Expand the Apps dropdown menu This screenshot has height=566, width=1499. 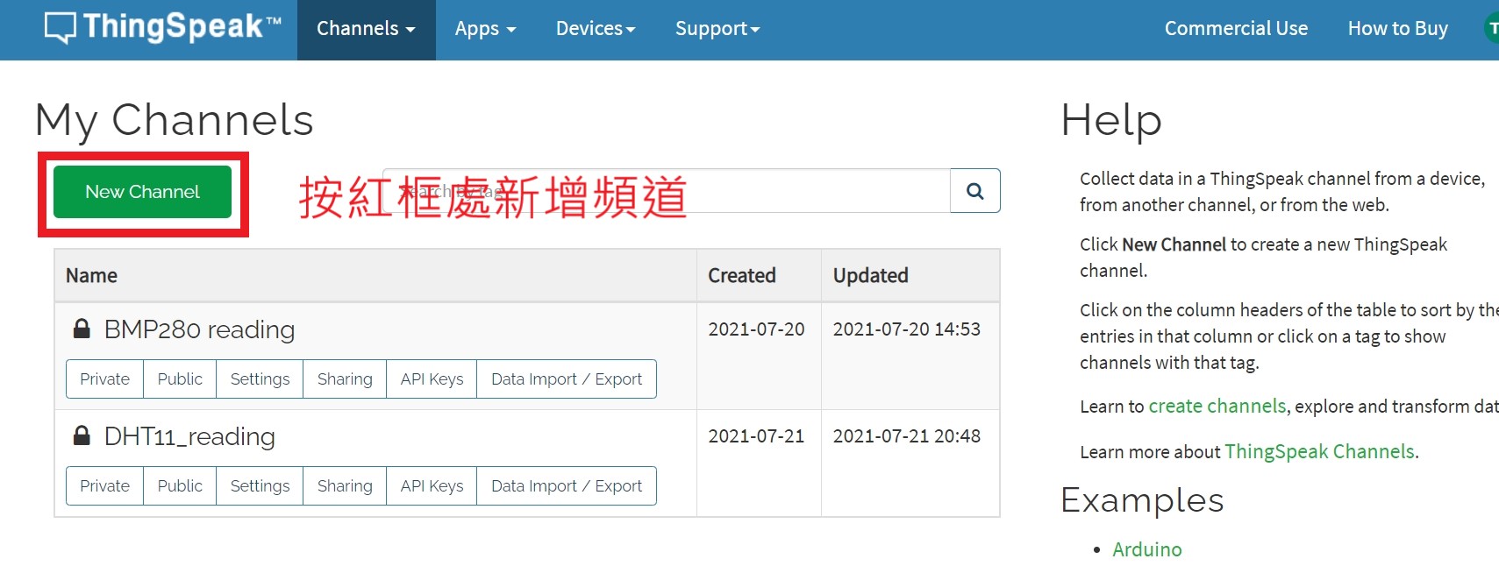[485, 29]
